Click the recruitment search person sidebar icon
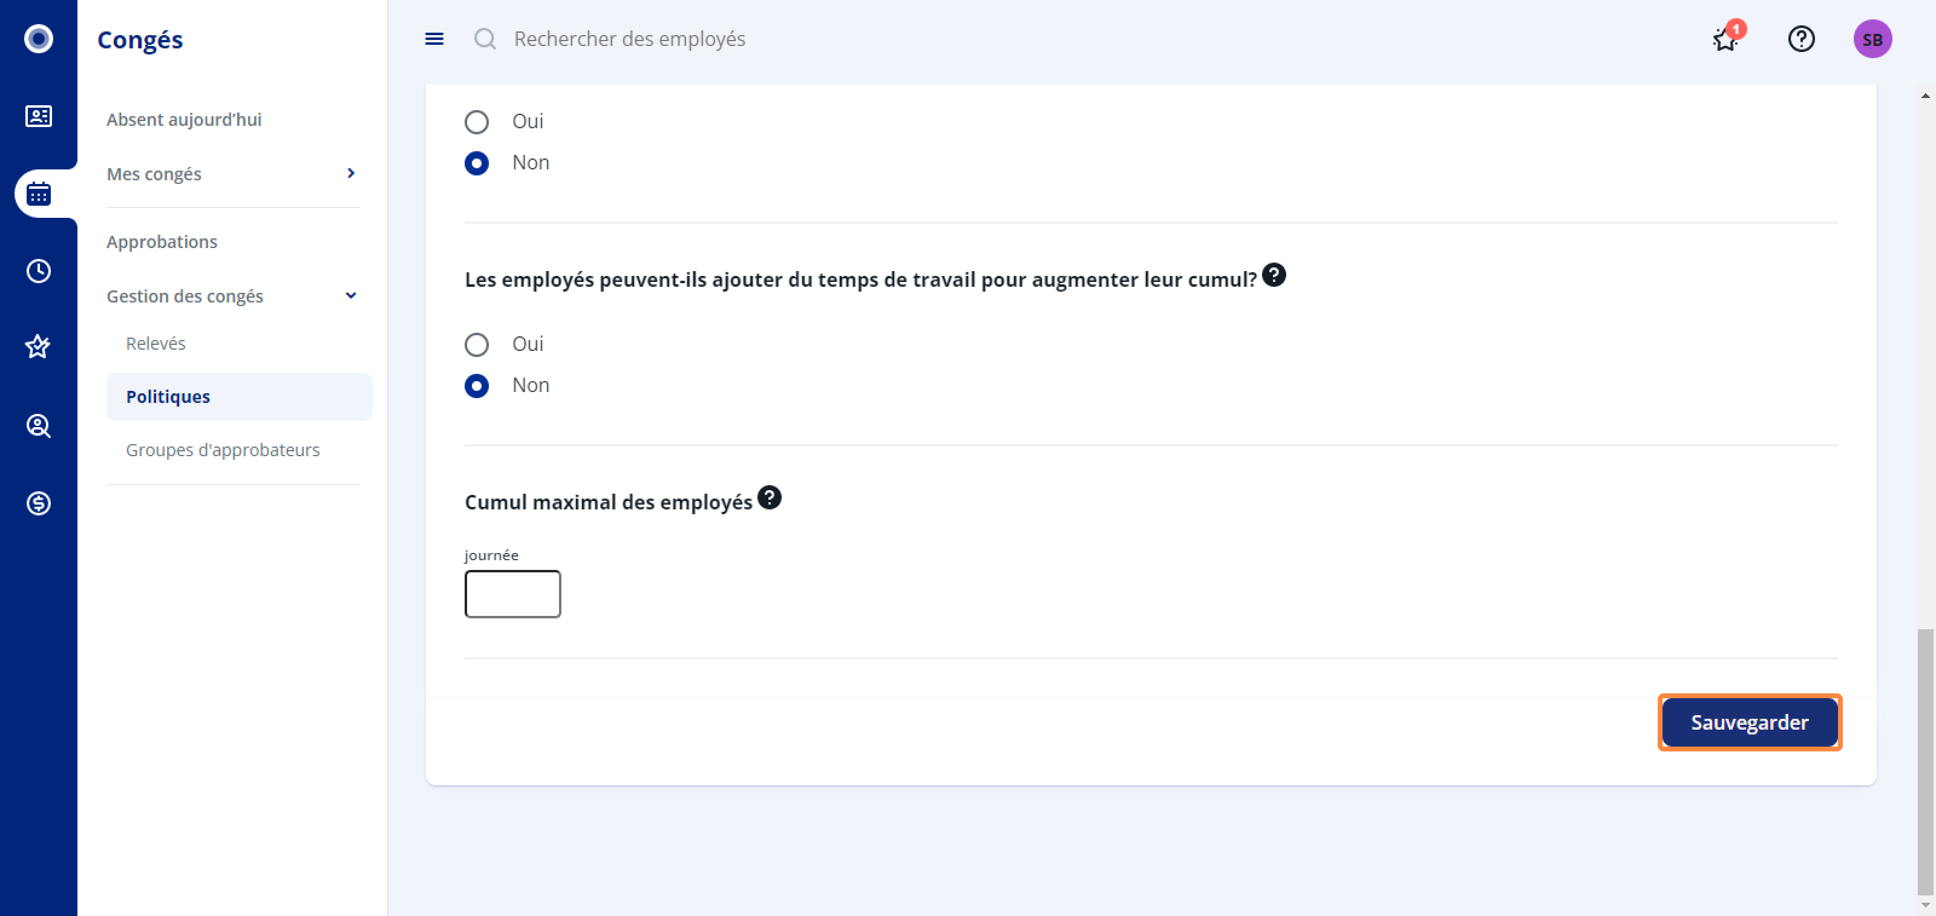This screenshot has height=916, width=1936. tap(38, 426)
